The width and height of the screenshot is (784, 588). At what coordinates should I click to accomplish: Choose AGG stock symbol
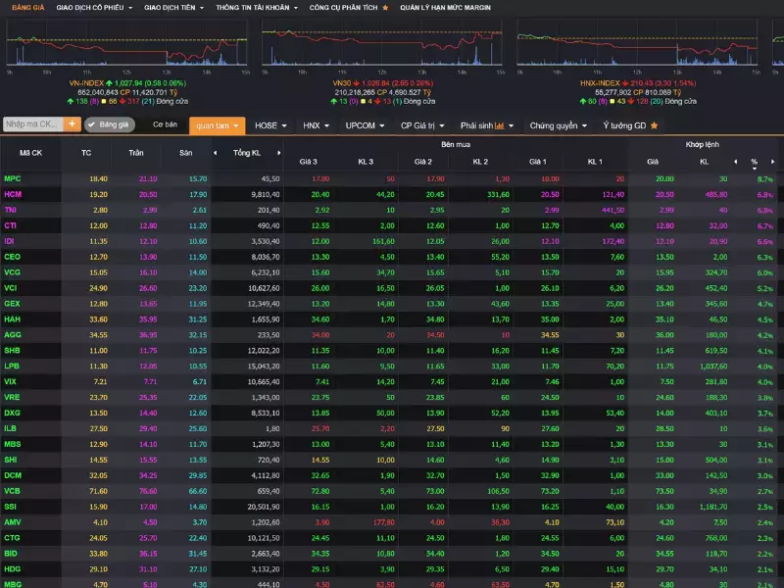pos(13,335)
